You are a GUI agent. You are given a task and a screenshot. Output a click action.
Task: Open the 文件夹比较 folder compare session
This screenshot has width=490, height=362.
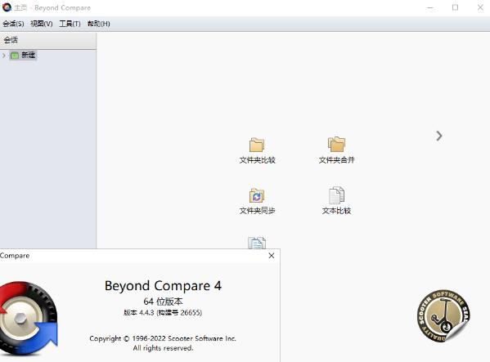pos(257,150)
